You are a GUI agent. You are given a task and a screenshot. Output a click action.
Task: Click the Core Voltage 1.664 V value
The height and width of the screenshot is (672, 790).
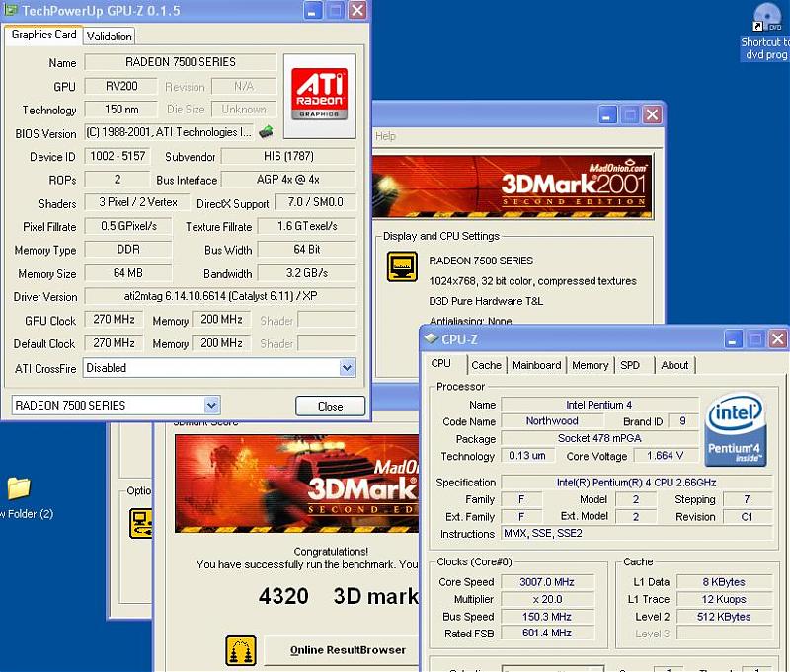pyautogui.click(x=666, y=455)
